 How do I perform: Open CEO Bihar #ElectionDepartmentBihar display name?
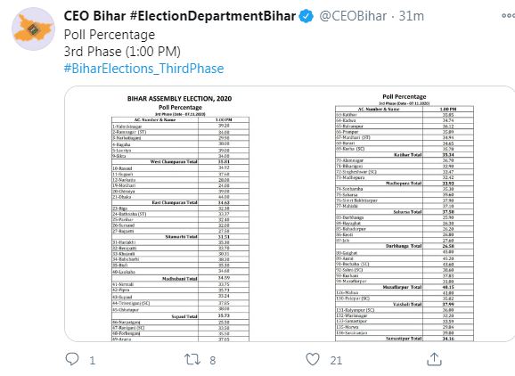pos(180,16)
